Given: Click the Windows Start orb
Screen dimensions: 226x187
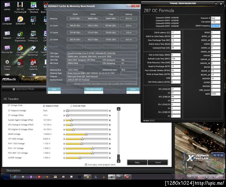Looking at the screenshot, I should click(x=5, y=177).
